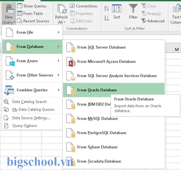Choose From SQL Server Analysis Services Database
Viewport: 181px width, 172px height.
pos(114,76)
